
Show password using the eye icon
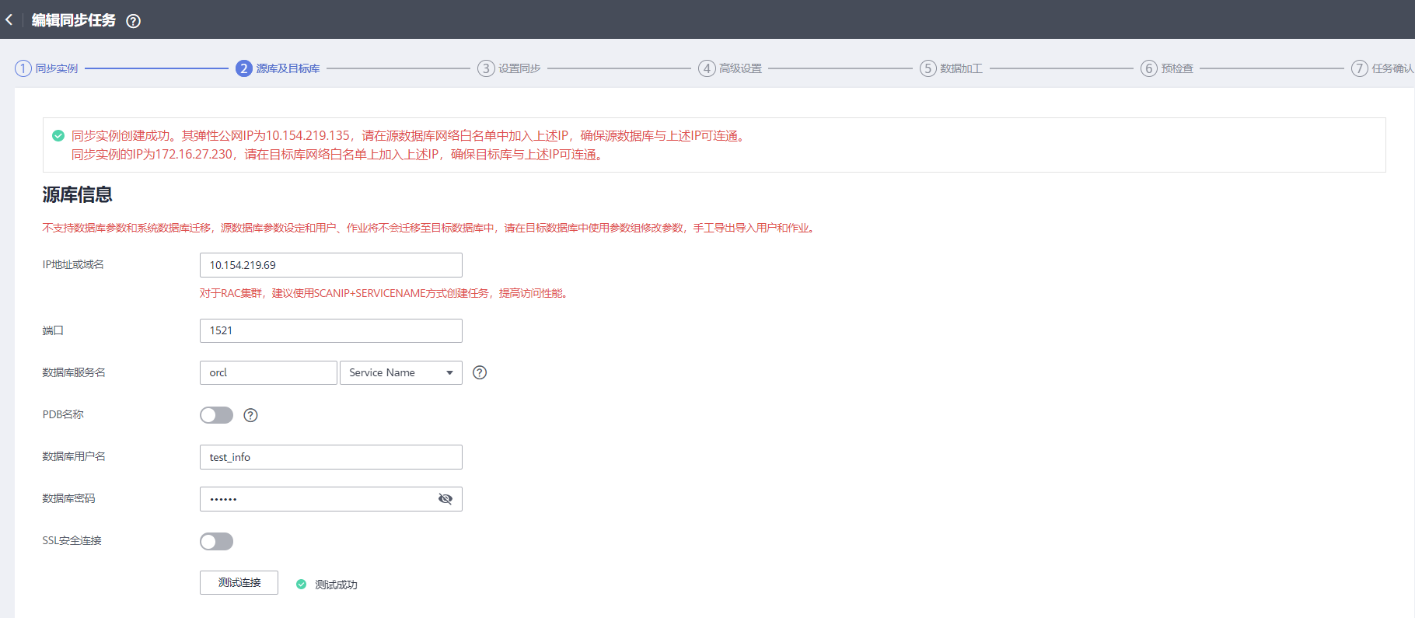coord(445,499)
